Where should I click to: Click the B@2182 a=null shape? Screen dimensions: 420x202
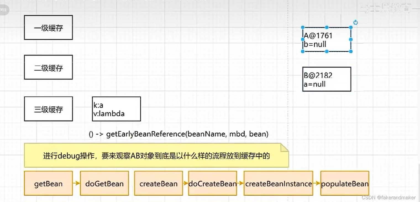click(x=327, y=79)
